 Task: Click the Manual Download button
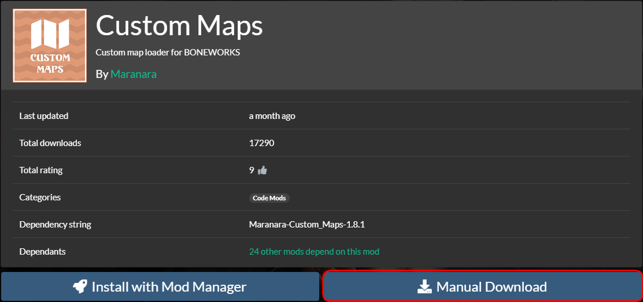click(x=482, y=286)
